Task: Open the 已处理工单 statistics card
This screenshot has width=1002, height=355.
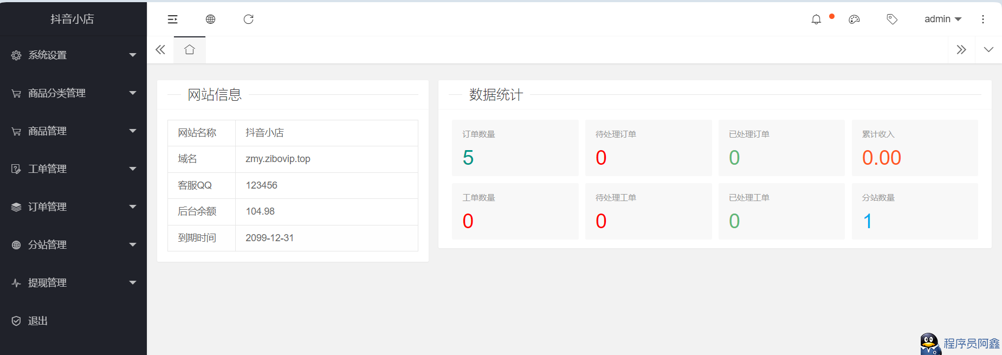Action: [781, 211]
